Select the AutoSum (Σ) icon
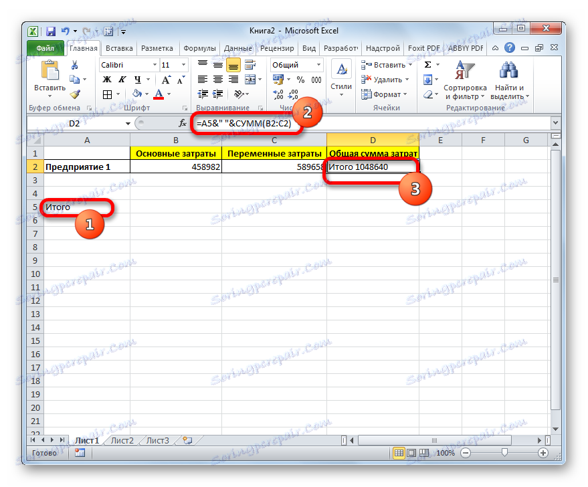The image size is (588, 487). pos(425,65)
